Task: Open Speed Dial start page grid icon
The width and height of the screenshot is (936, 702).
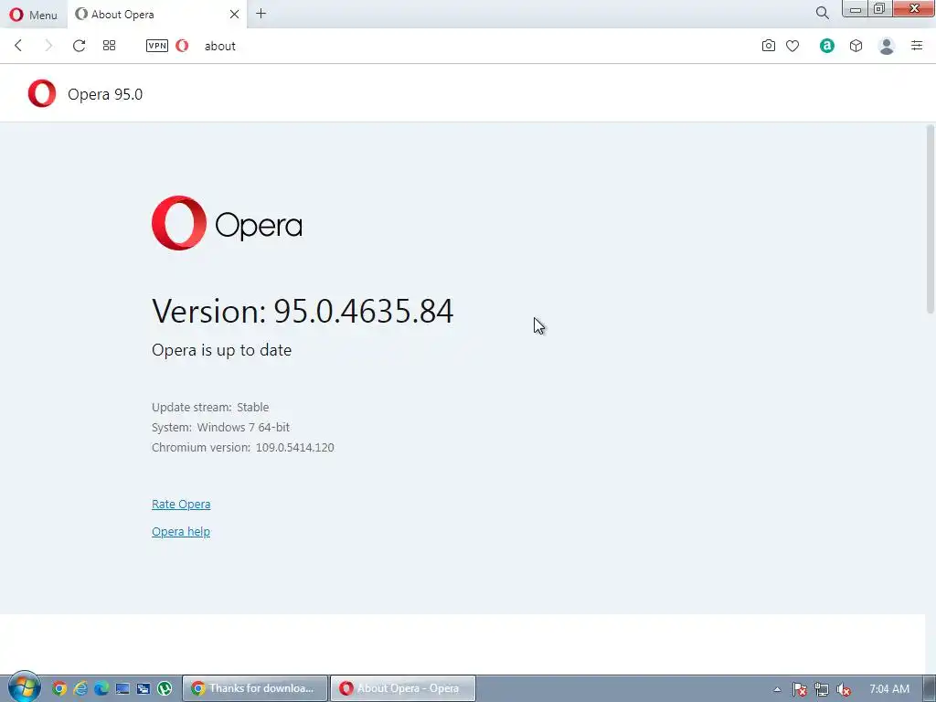Action: pyautogui.click(x=110, y=46)
